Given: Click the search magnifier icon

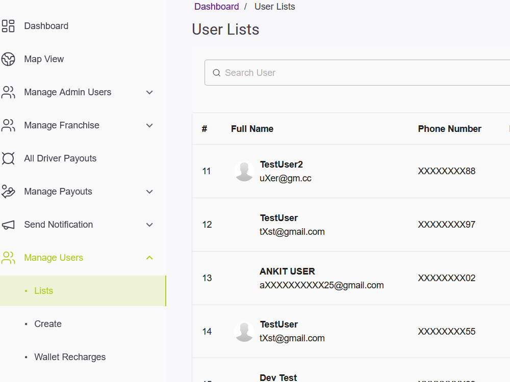Looking at the screenshot, I should coord(217,73).
